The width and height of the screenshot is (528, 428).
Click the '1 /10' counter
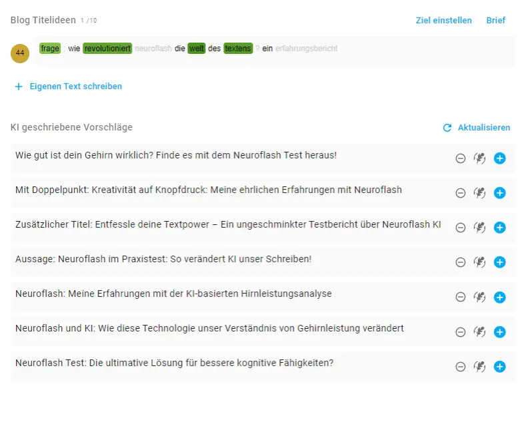pyautogui.click(x=89, y=21)
